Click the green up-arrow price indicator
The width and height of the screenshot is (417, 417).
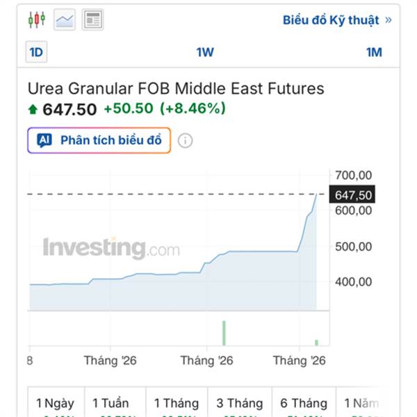pyautogui.click(x=33, y=109)
